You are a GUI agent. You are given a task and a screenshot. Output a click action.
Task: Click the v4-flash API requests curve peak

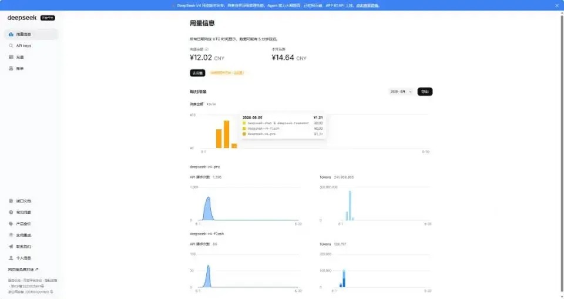tap(208, 266)
